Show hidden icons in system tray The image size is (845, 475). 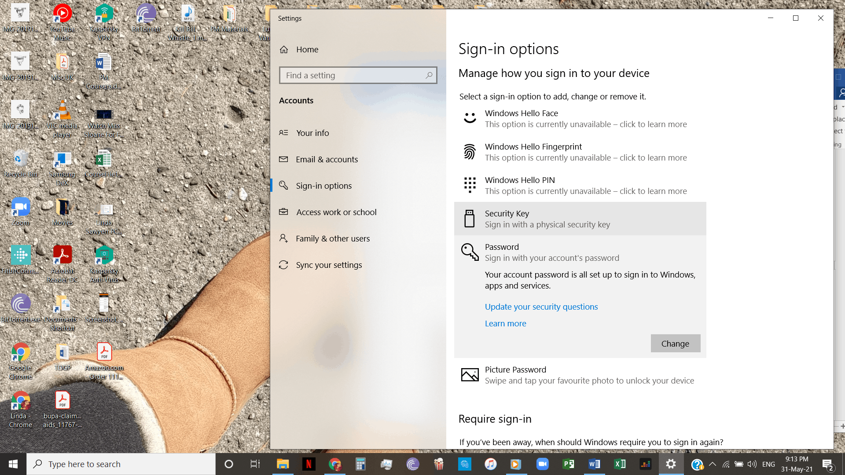(713, 464)
